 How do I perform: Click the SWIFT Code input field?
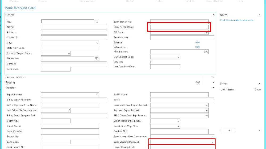[x=179, y=95]
